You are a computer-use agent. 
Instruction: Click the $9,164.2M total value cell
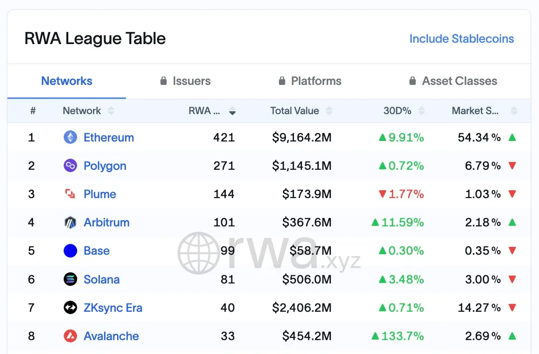[302, 137]
